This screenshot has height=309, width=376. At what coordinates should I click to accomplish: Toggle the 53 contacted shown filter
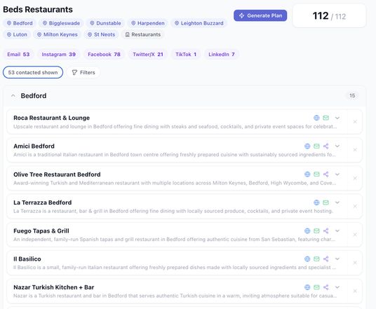coord(33,72)
